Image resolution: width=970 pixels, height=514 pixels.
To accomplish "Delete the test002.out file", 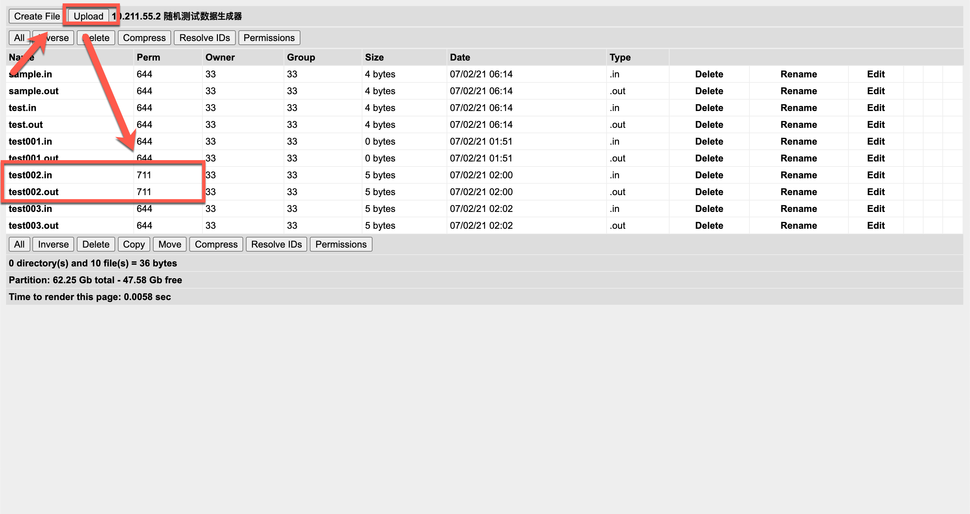I will [x=709, y=192].
